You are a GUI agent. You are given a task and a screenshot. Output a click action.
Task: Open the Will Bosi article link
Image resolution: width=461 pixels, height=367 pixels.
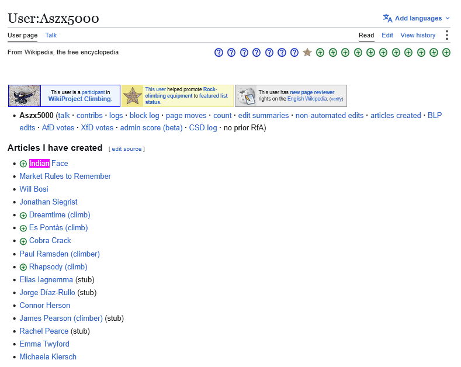point(34,189)
